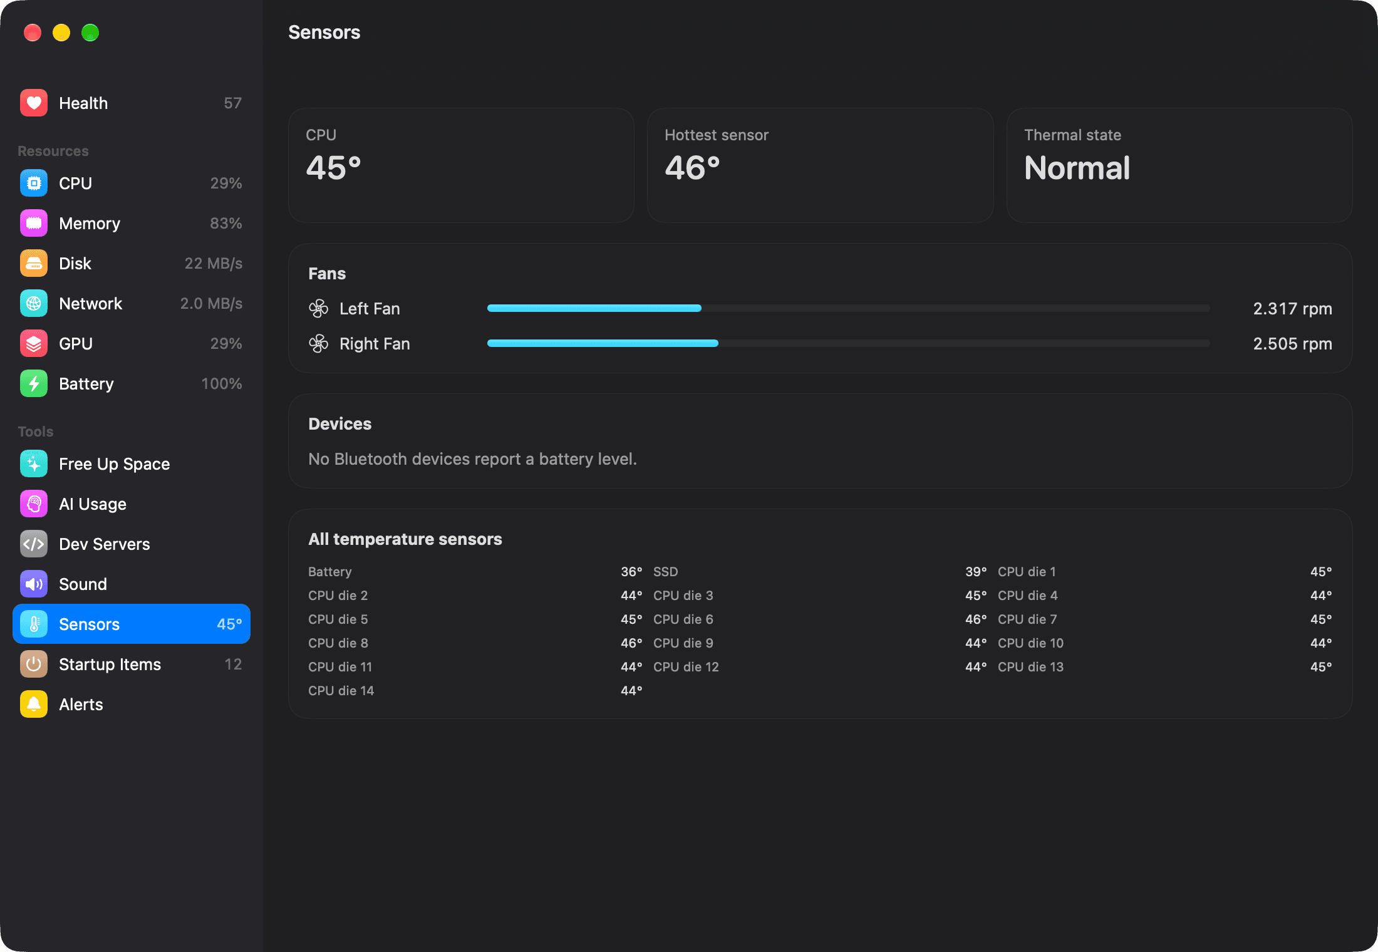Click the Right Fan icon
This screenshot has width=1378, height=952.
tap(319, 344)
